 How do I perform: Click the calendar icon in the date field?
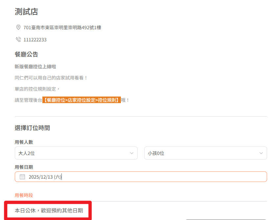pos(22,177)
